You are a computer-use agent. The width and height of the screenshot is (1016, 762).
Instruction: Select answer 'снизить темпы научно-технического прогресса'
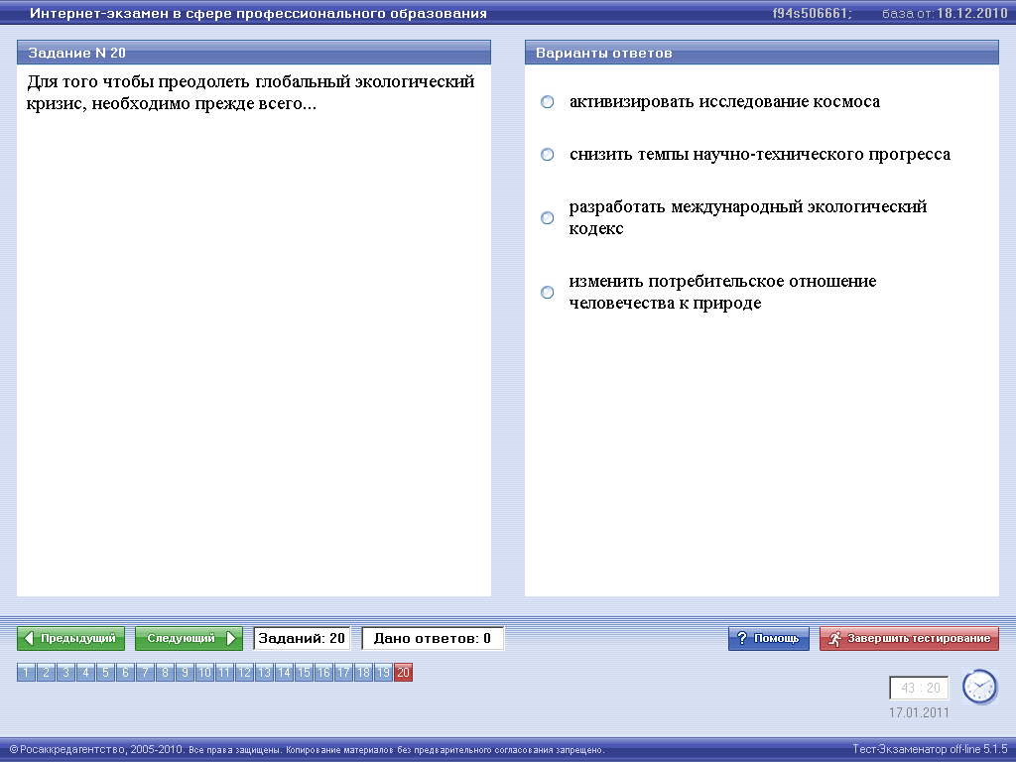coord(548,154)
